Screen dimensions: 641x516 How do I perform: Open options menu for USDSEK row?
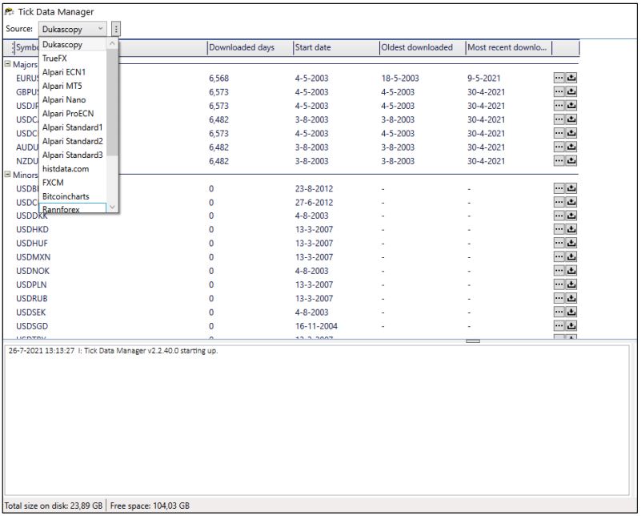(559, 312)
